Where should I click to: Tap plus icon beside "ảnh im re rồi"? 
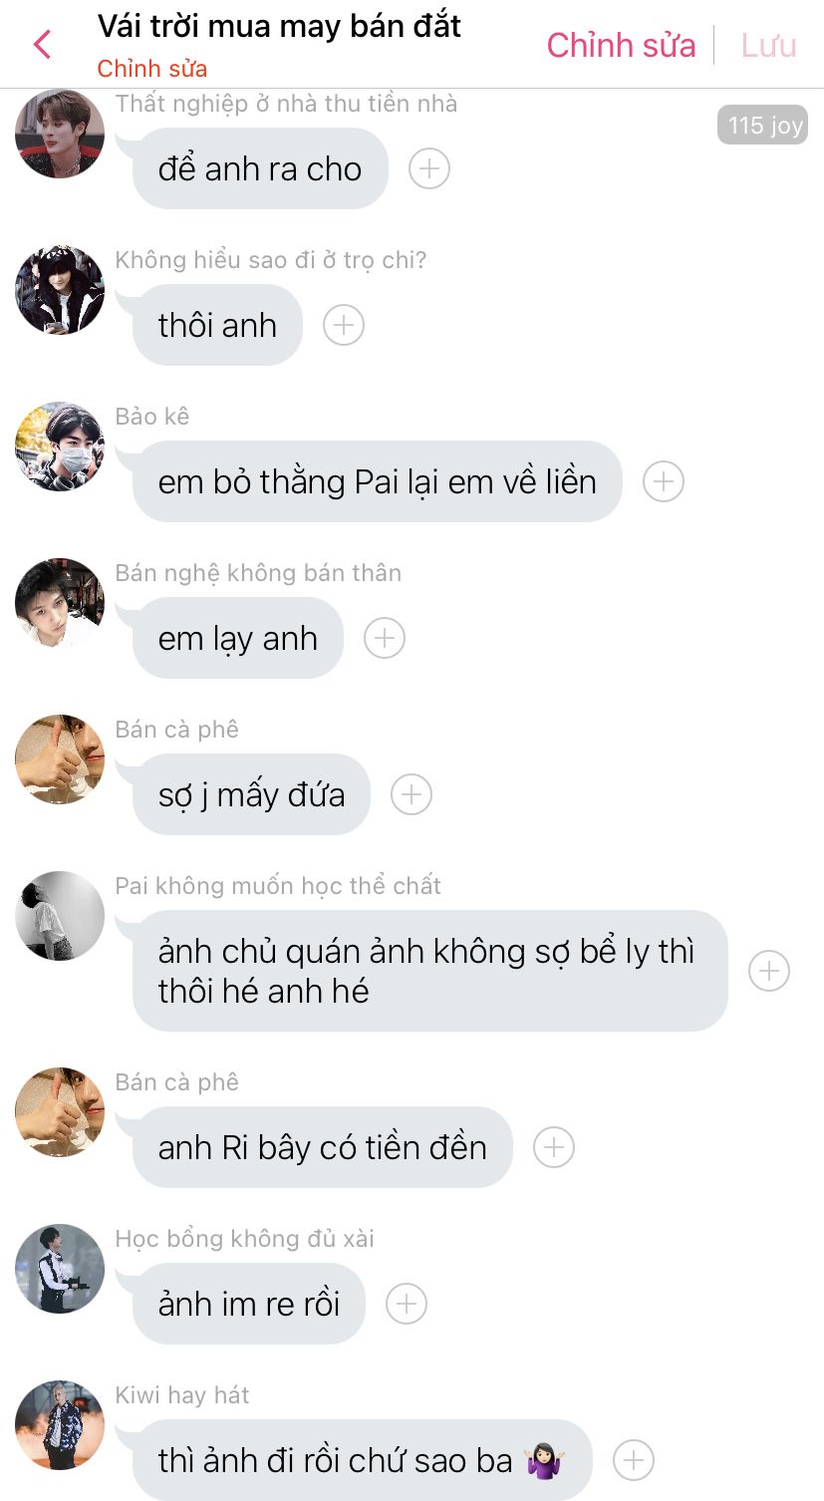coord(407,1304)
